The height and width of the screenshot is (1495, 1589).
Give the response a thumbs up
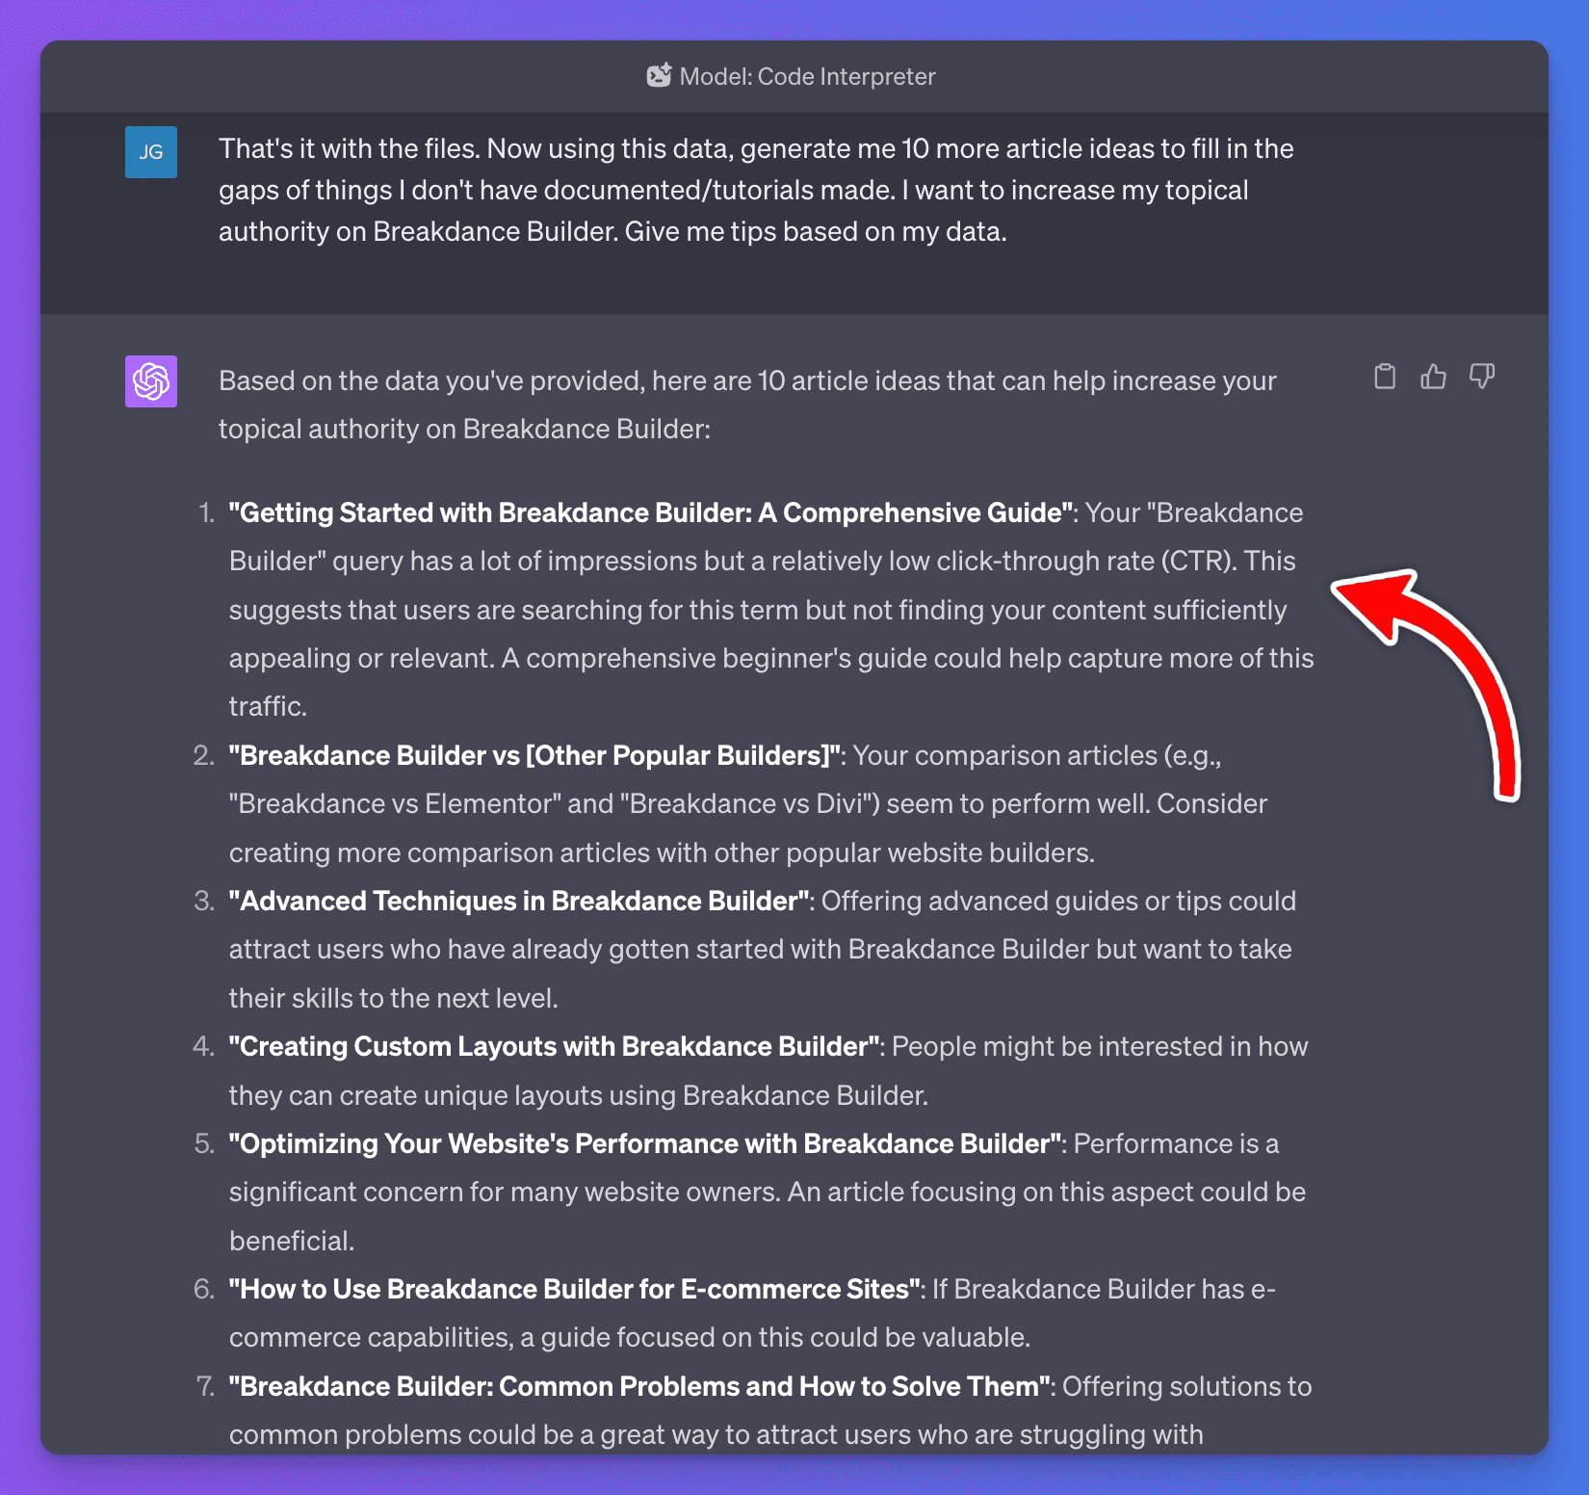1433,377
